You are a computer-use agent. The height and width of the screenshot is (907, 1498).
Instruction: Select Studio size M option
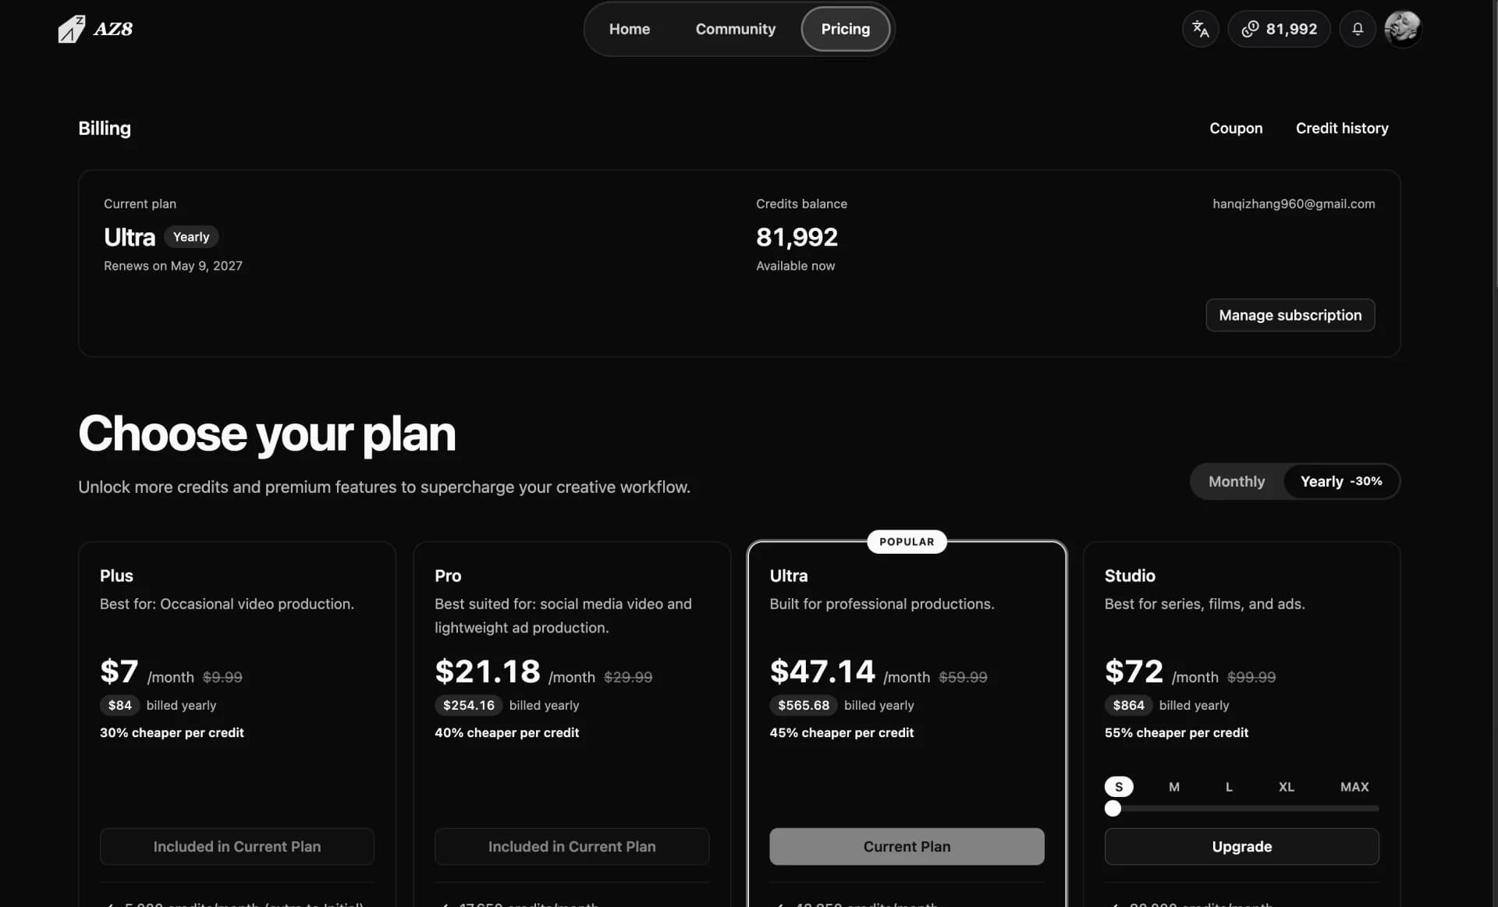pyautogui.click(x=1174, y=787)
